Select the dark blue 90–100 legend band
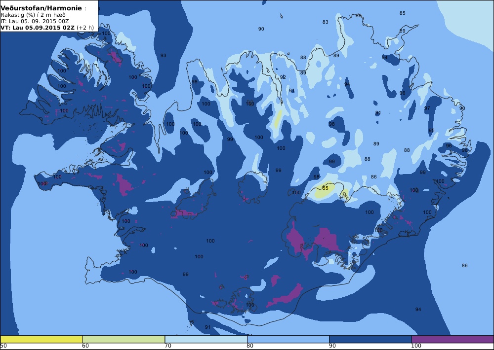Screen dimensions: 494x350 click(370, 339)
